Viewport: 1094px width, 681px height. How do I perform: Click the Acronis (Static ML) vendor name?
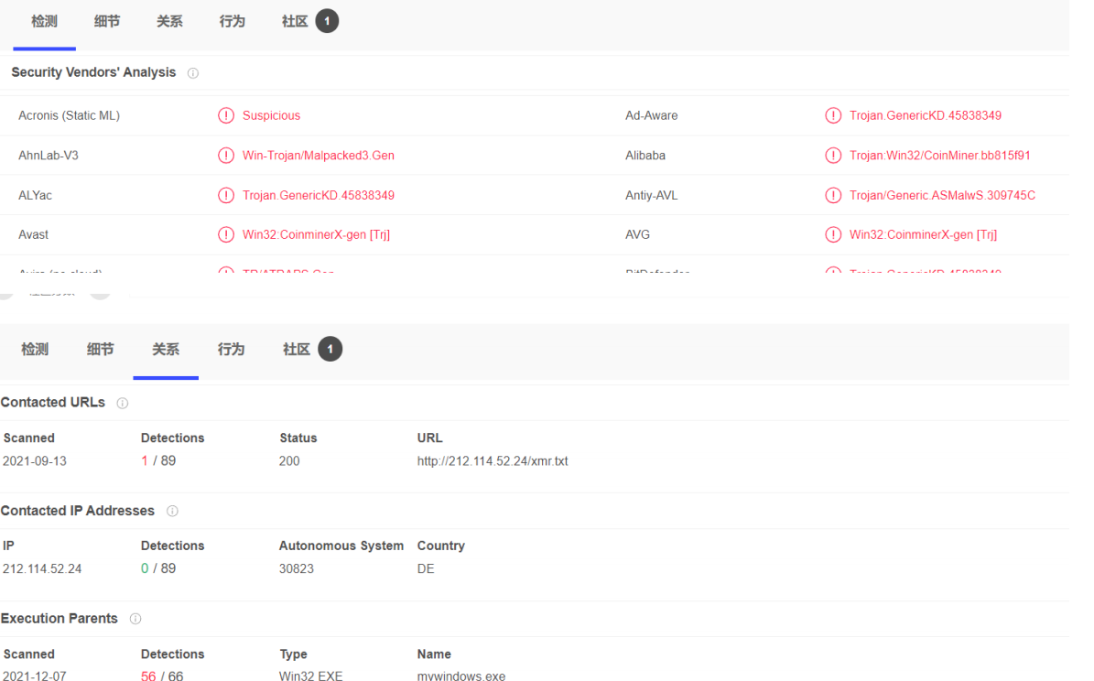69,116
